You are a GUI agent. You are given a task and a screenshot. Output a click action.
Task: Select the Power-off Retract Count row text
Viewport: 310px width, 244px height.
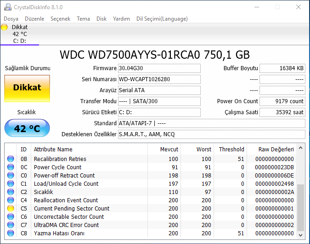tap(64, 176)
